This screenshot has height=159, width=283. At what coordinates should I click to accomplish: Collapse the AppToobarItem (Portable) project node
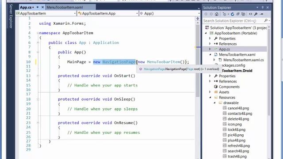pos(206,33)
